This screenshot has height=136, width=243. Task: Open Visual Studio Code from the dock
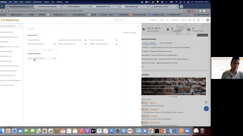pyautogui.click(x=175, y=131)
